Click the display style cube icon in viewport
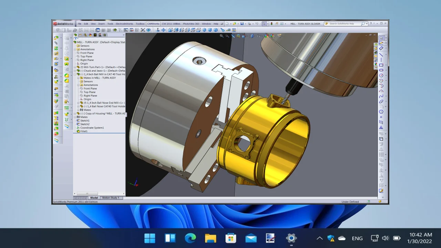 (252, 36)
